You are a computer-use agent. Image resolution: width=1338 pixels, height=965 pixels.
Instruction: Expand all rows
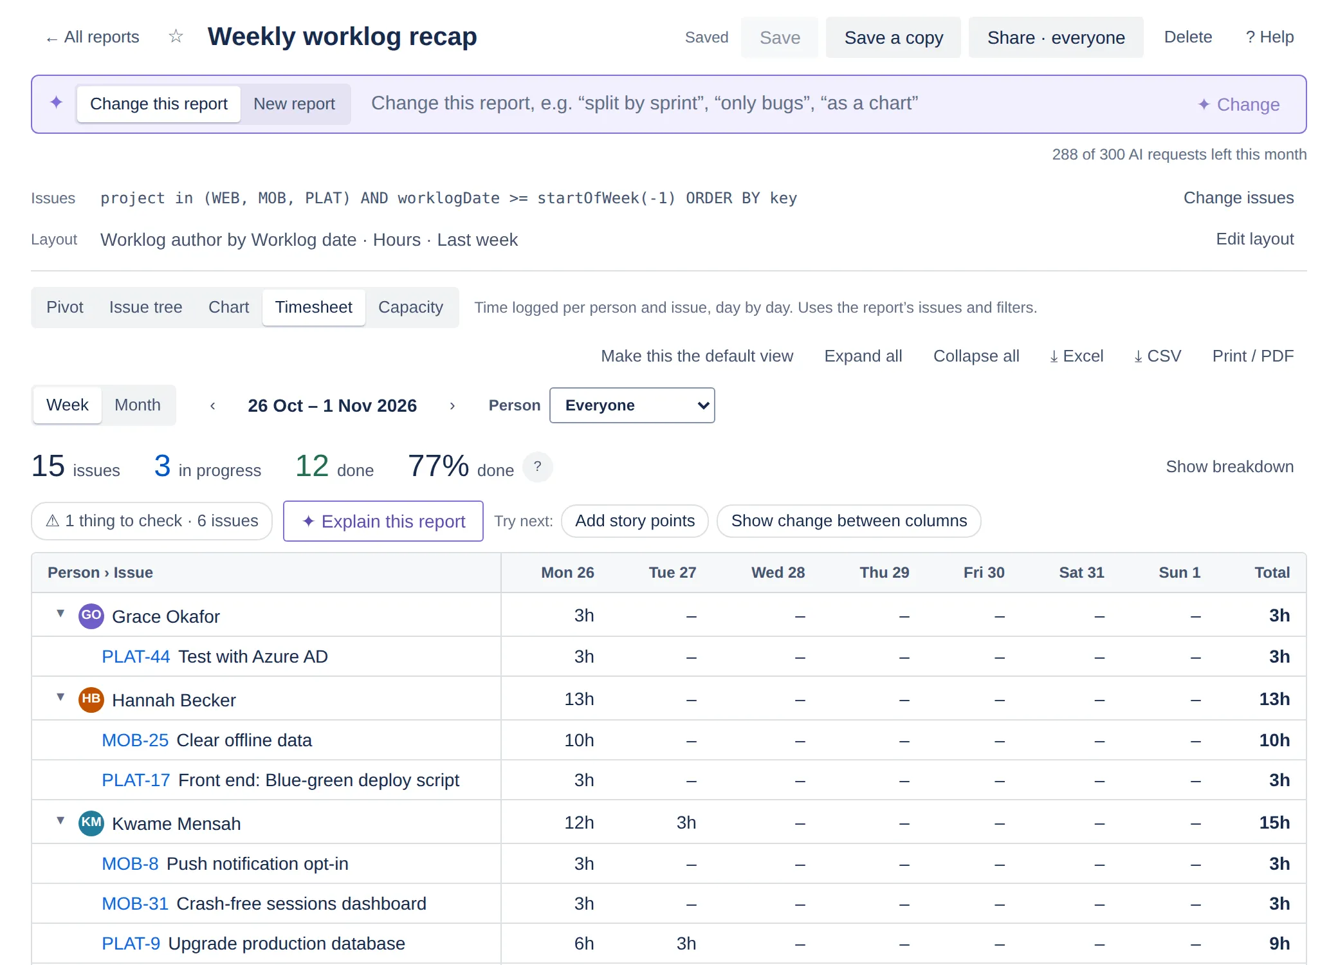pos(863,356)
